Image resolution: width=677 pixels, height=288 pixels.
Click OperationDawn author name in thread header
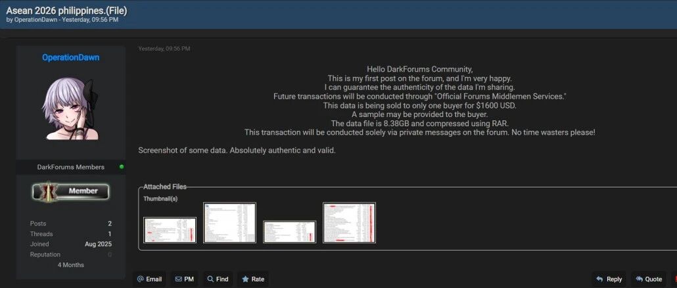coord(36,20)
